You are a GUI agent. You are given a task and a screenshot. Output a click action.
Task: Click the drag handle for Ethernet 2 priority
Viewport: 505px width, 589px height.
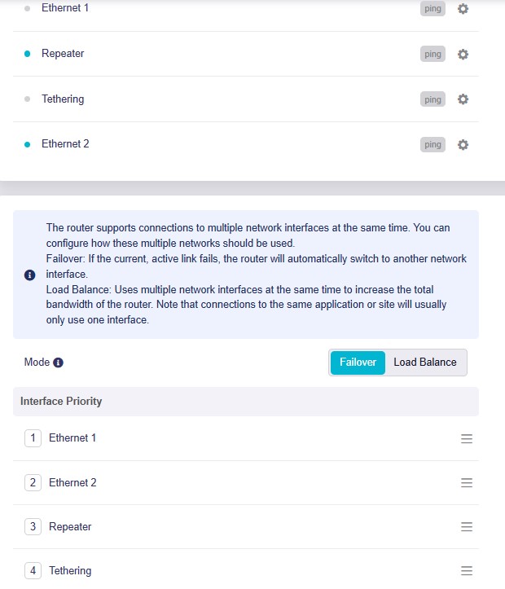pos(467,483)
